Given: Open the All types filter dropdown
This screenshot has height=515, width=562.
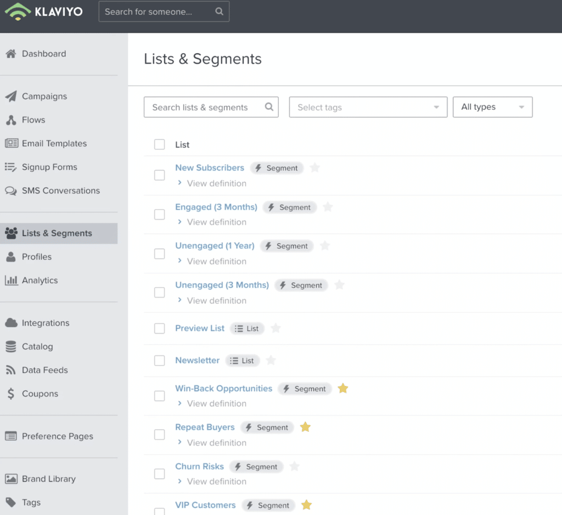Looking at the screenshot, I should coord(492,107).
